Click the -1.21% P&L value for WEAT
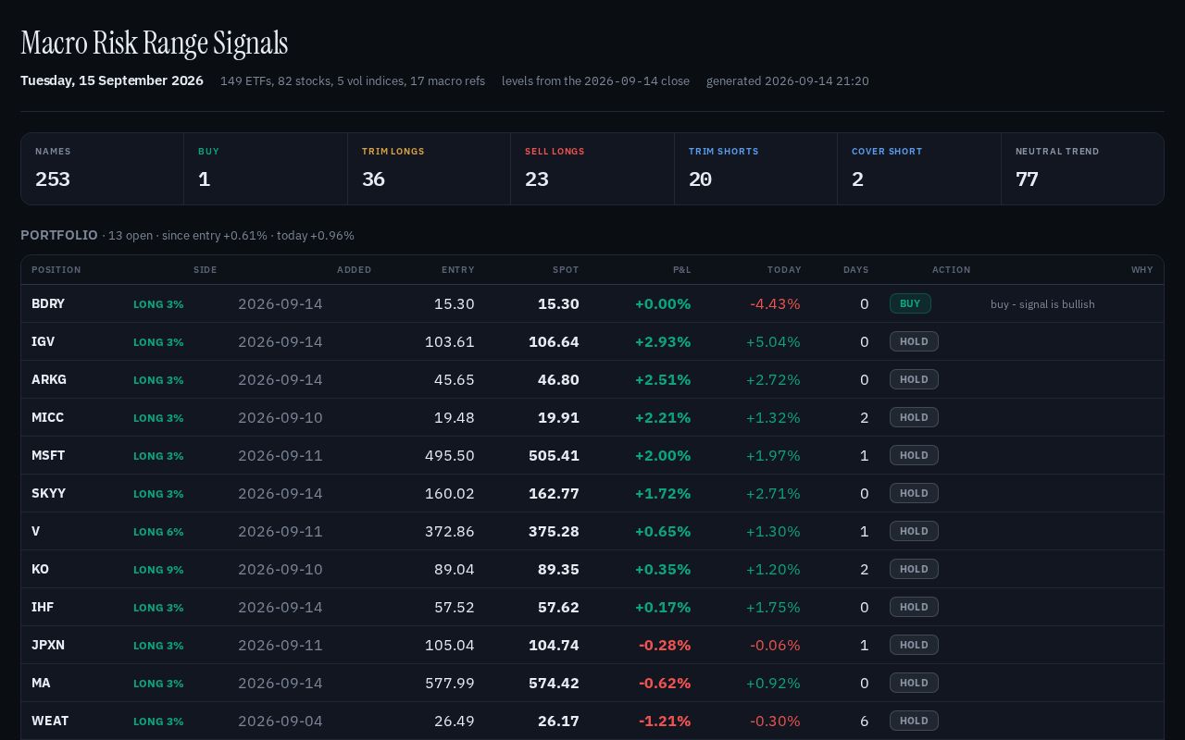This screenshot has width=1185, height=740. tap(665, 721)
